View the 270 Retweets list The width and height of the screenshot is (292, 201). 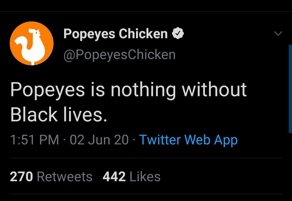point(51,177)
